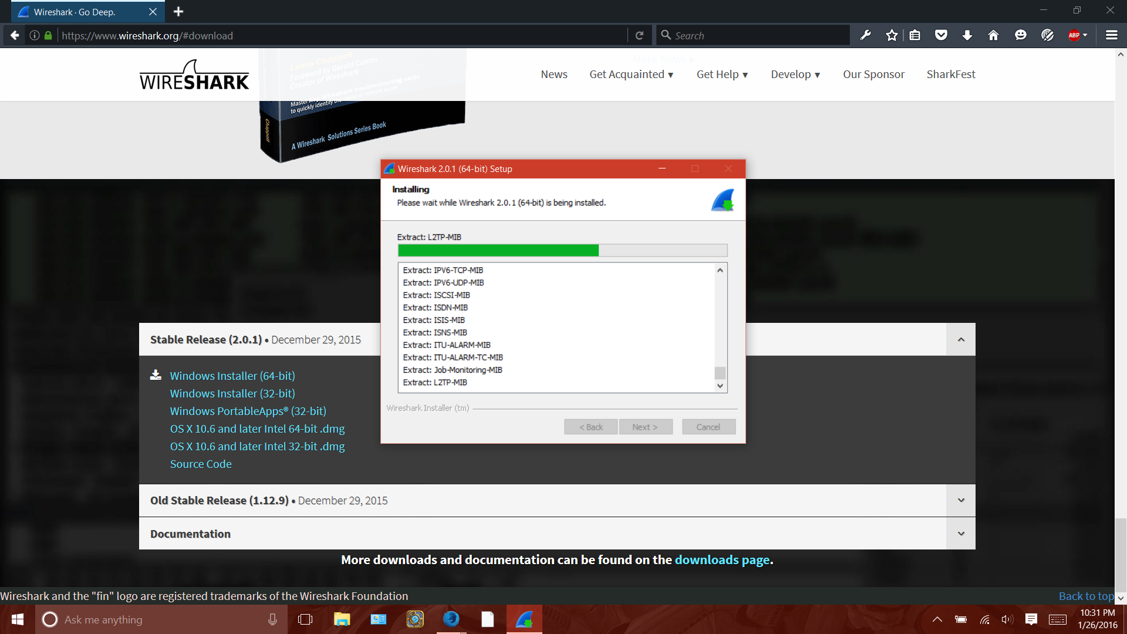Go to the home page icon

point(993,35)
